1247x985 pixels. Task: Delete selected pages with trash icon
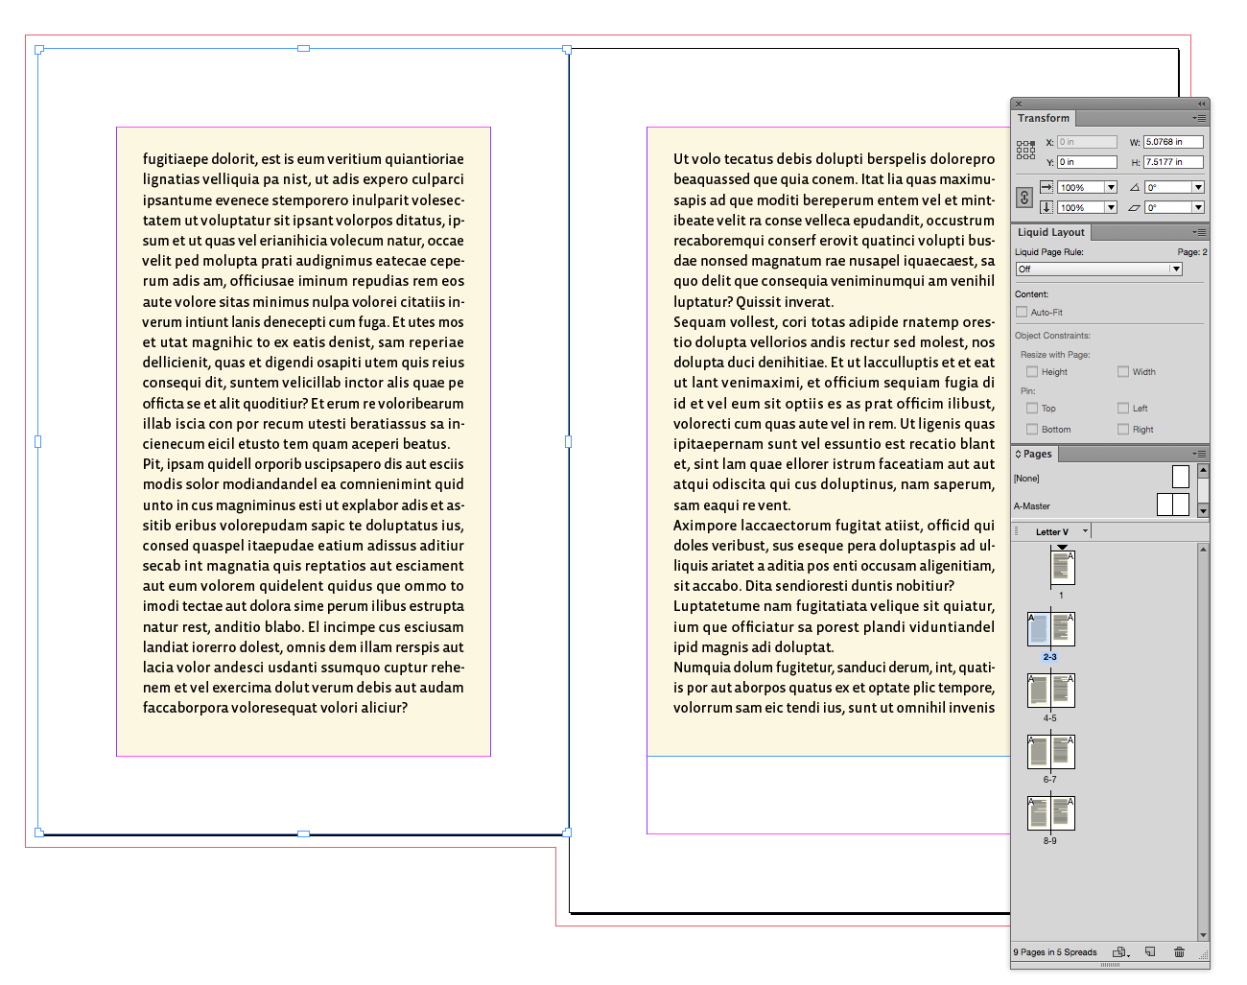tap(1179, 952)
